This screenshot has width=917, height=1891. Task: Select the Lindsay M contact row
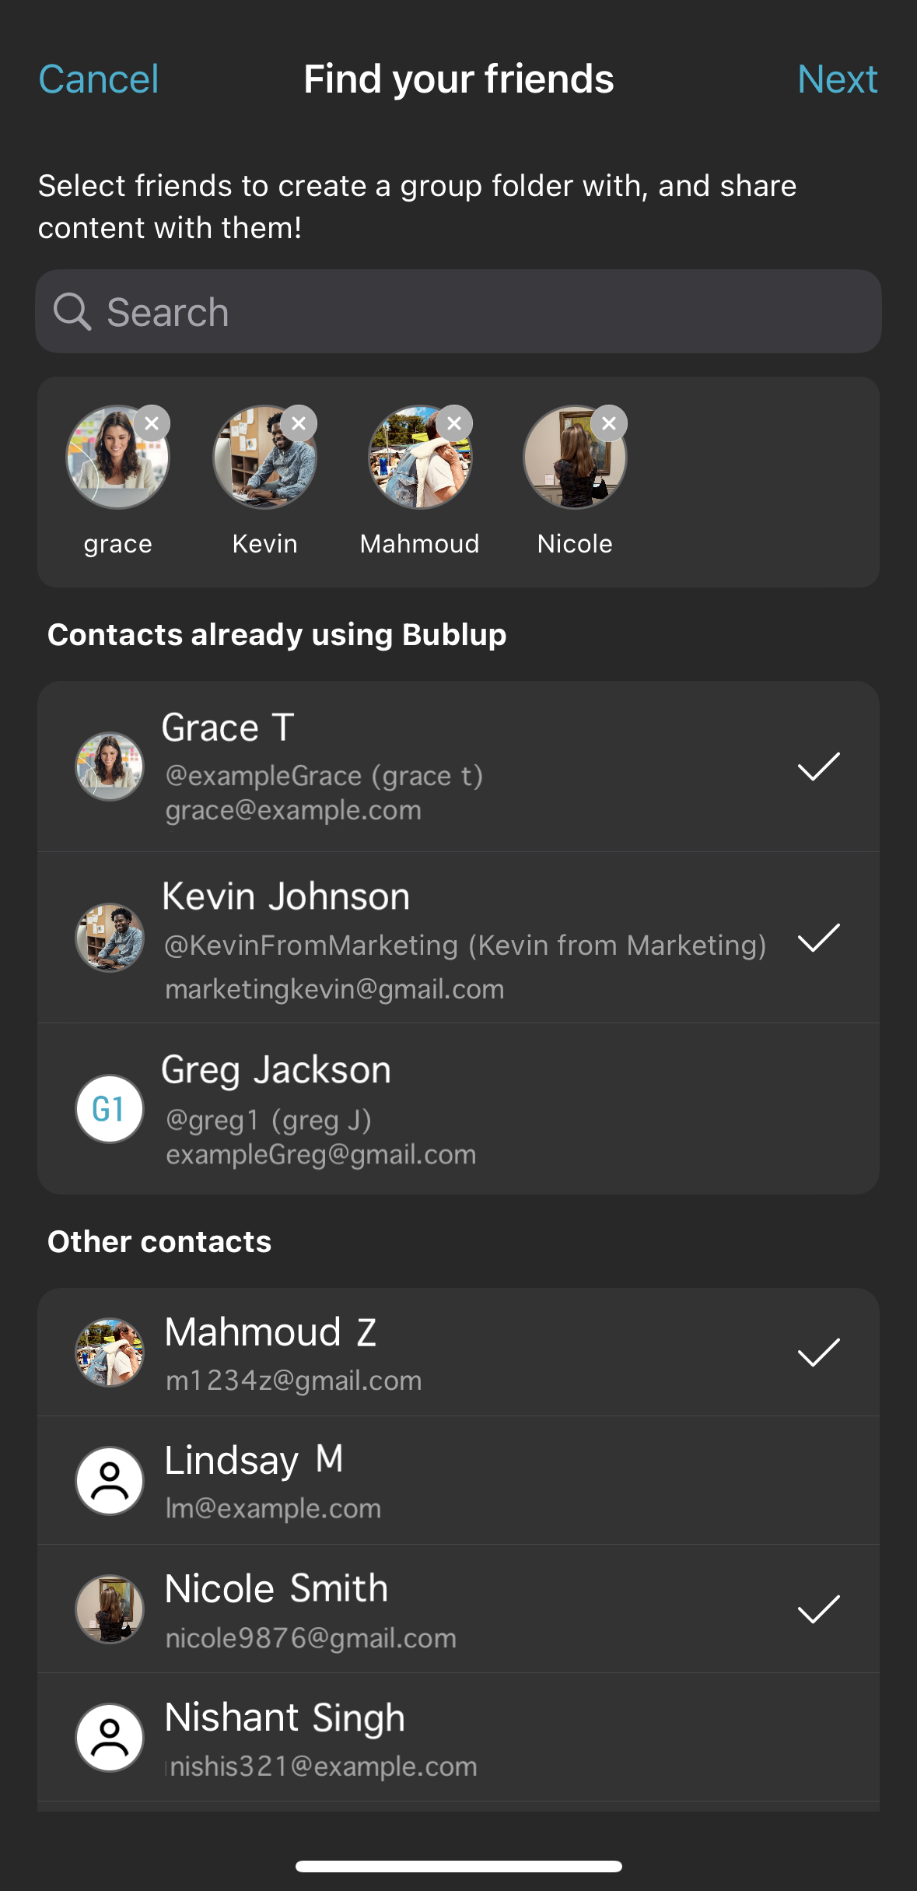click(x=467, y=1481)
